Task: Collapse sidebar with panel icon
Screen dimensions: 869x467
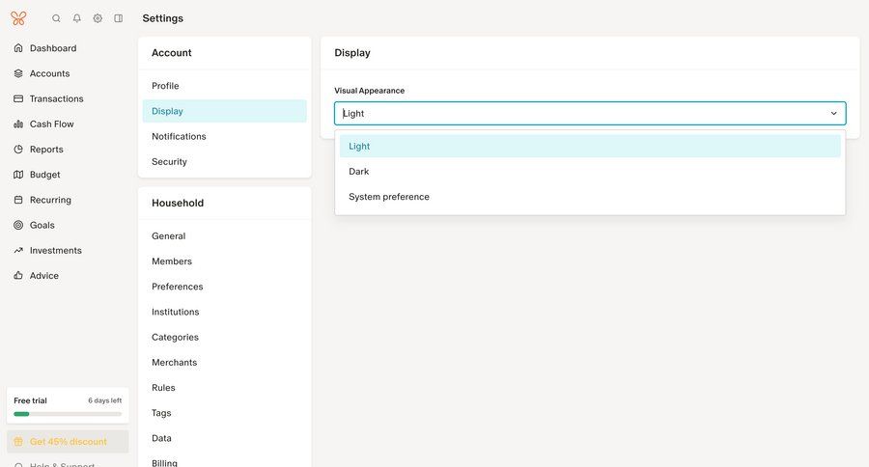Action: pyautogui.click(x=119, y=18)
